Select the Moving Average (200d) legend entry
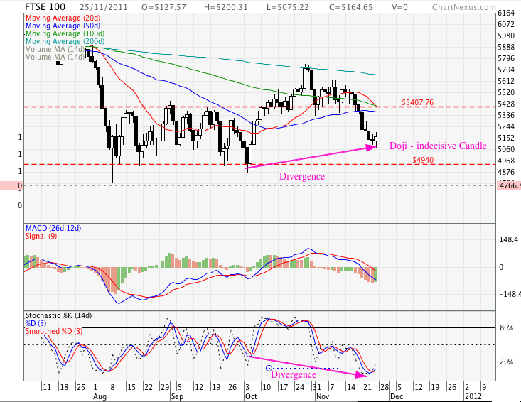This screenshot has width=521, height=402. (65, 41)
